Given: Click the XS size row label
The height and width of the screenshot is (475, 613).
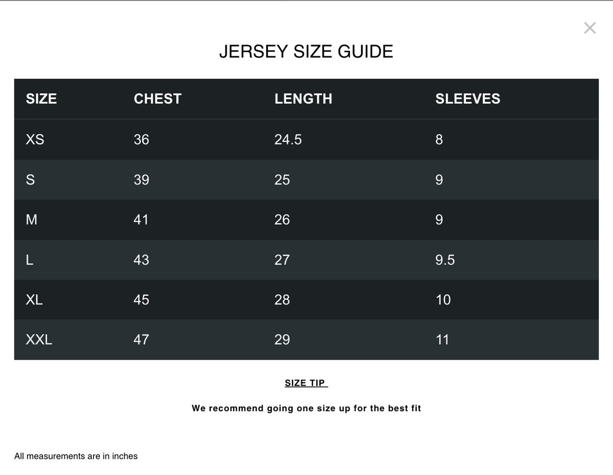Looking at the screenshot, I should click(x=35, y=139).
